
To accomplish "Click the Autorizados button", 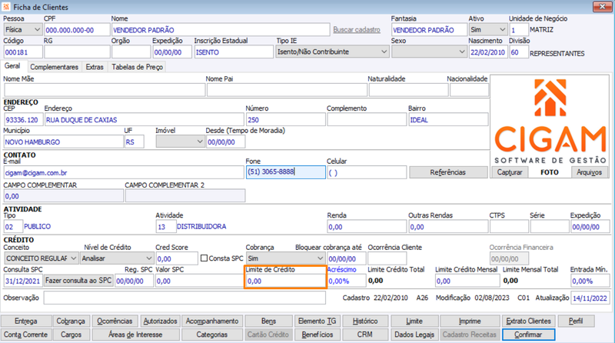I will coord(160,321).
